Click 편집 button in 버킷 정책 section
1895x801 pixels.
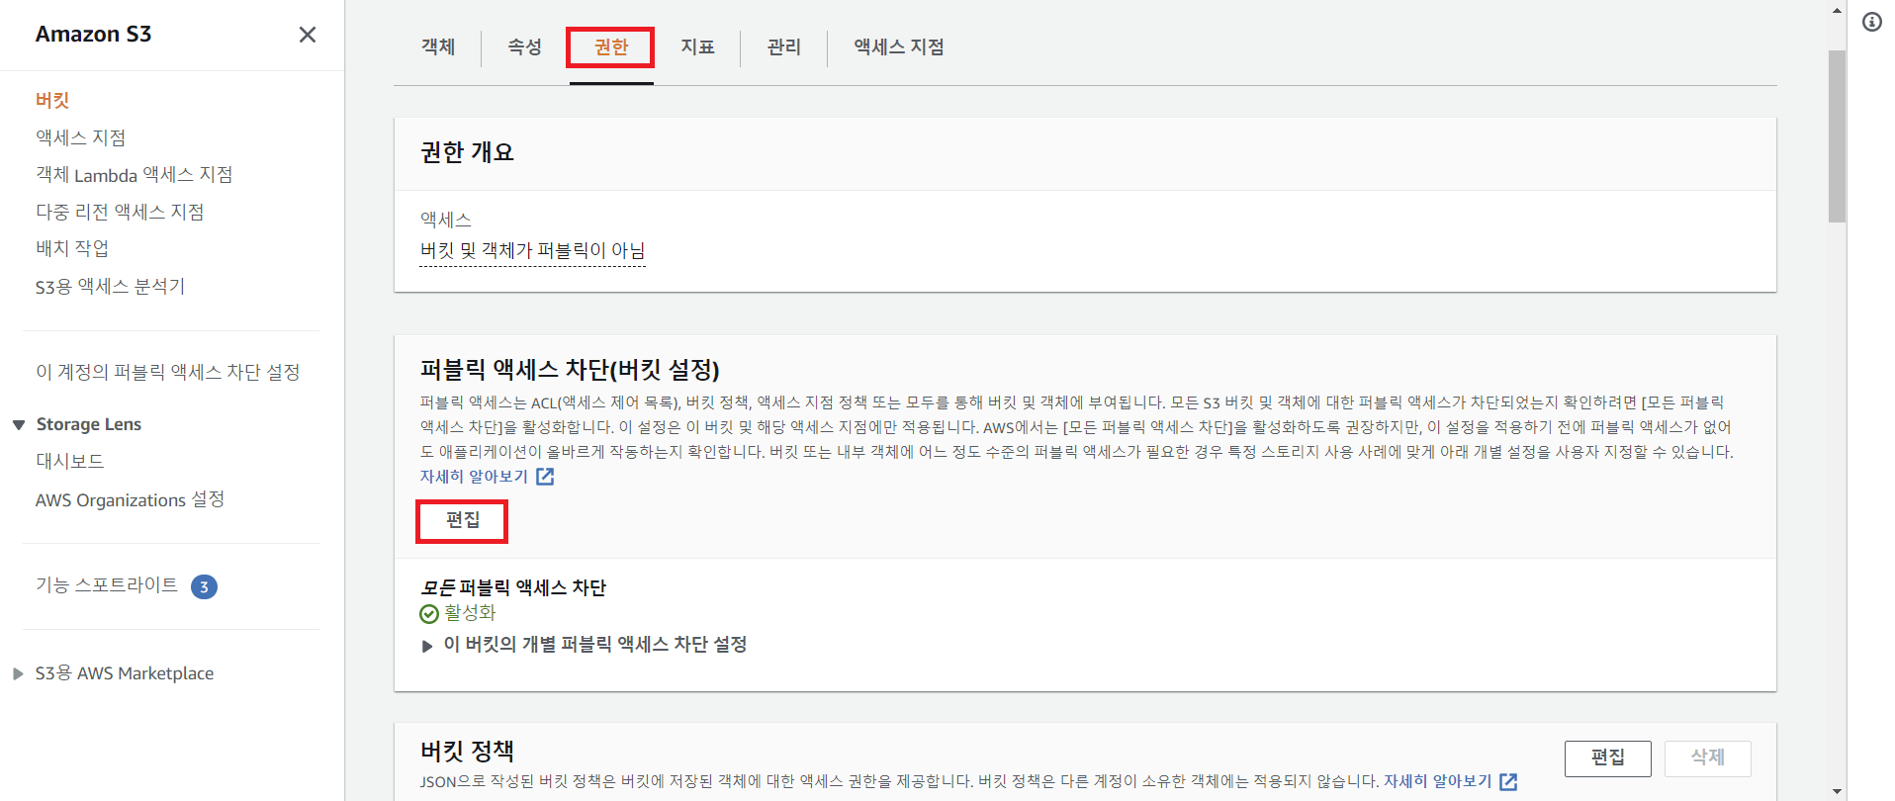point(1608,758)
